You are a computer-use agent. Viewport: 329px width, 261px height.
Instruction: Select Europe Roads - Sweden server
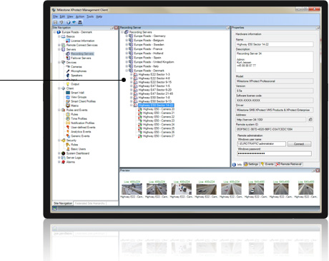coord(149,45)
